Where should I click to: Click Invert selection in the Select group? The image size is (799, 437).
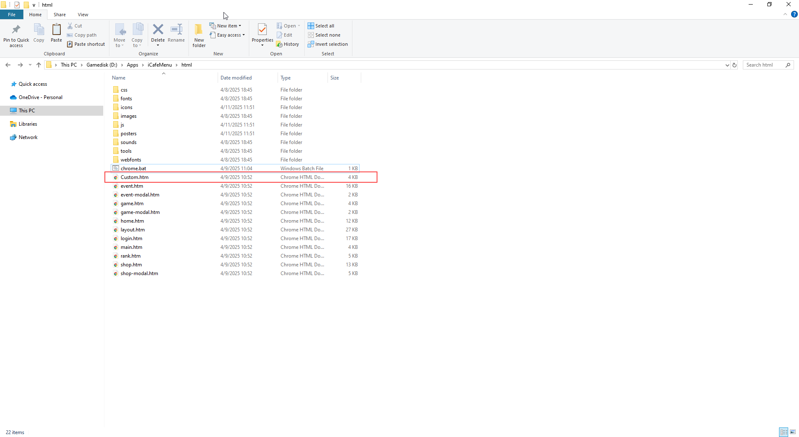[328, 44]
